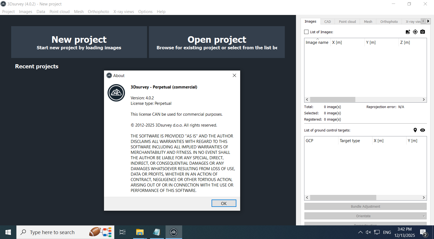434x239 pixels.
Task: Toggle ground control targets eye visibility
Action: [423, 130]
